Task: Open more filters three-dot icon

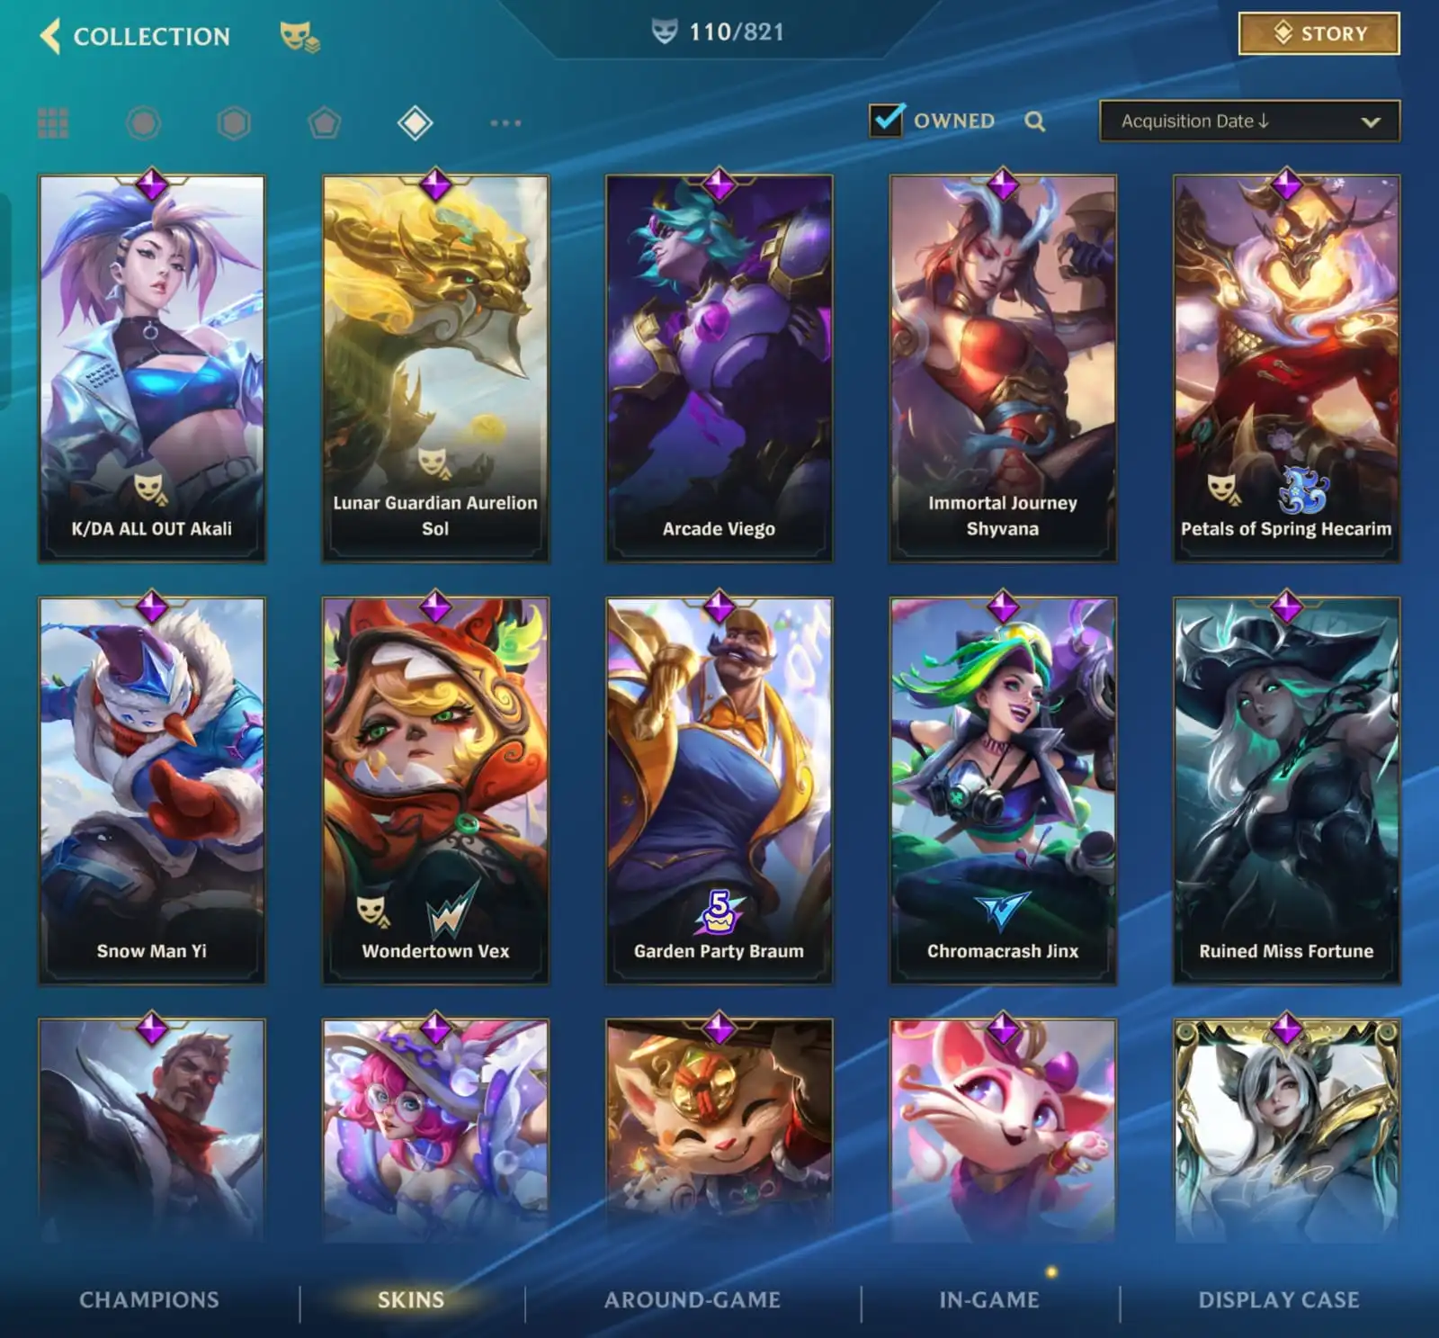Action: 505,122
